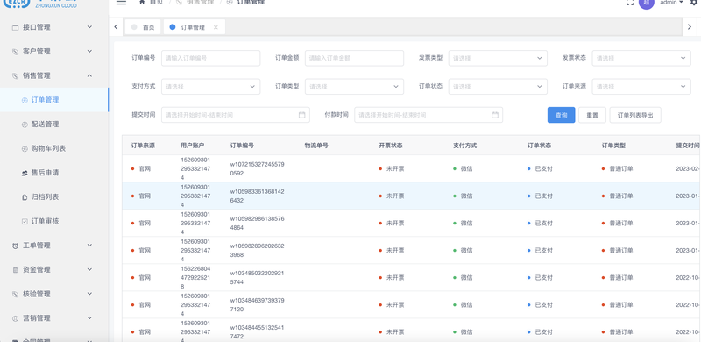Click the 重置 reset button

592,115
